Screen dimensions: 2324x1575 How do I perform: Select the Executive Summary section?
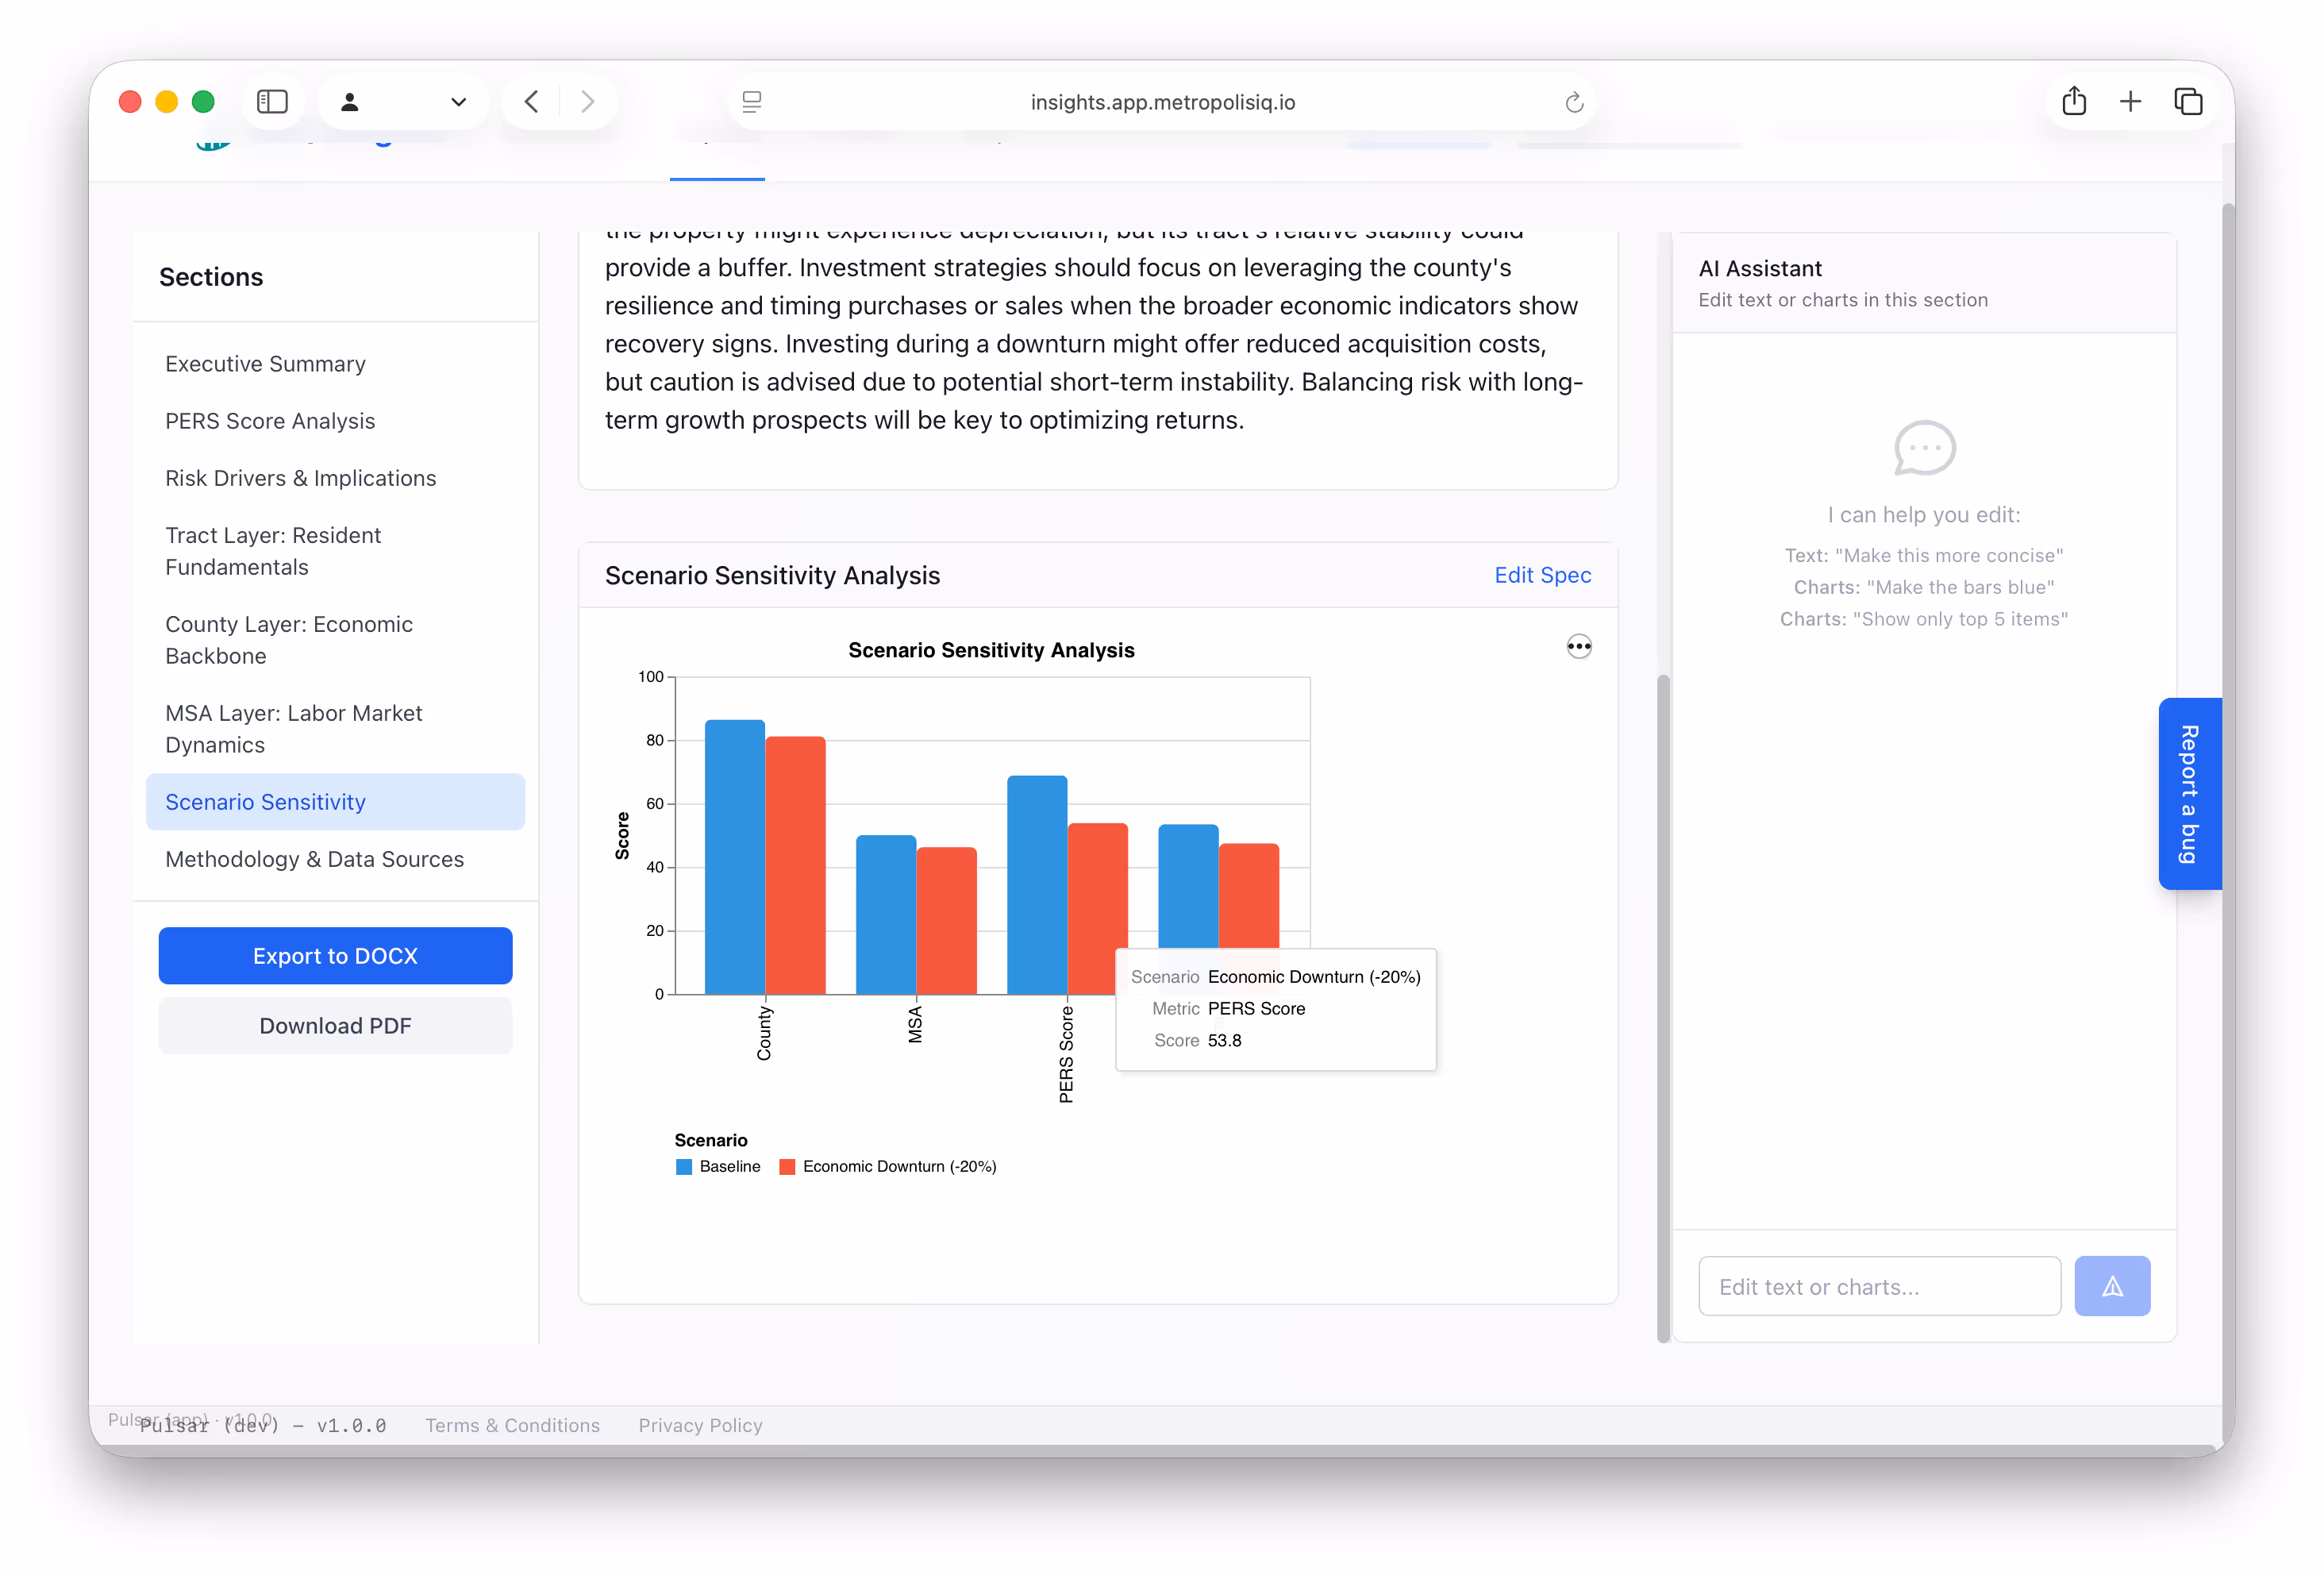265,364
